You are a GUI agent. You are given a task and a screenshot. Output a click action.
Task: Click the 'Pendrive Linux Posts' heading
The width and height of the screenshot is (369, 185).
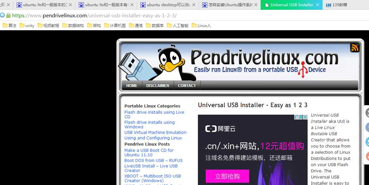tap(147, 144)
